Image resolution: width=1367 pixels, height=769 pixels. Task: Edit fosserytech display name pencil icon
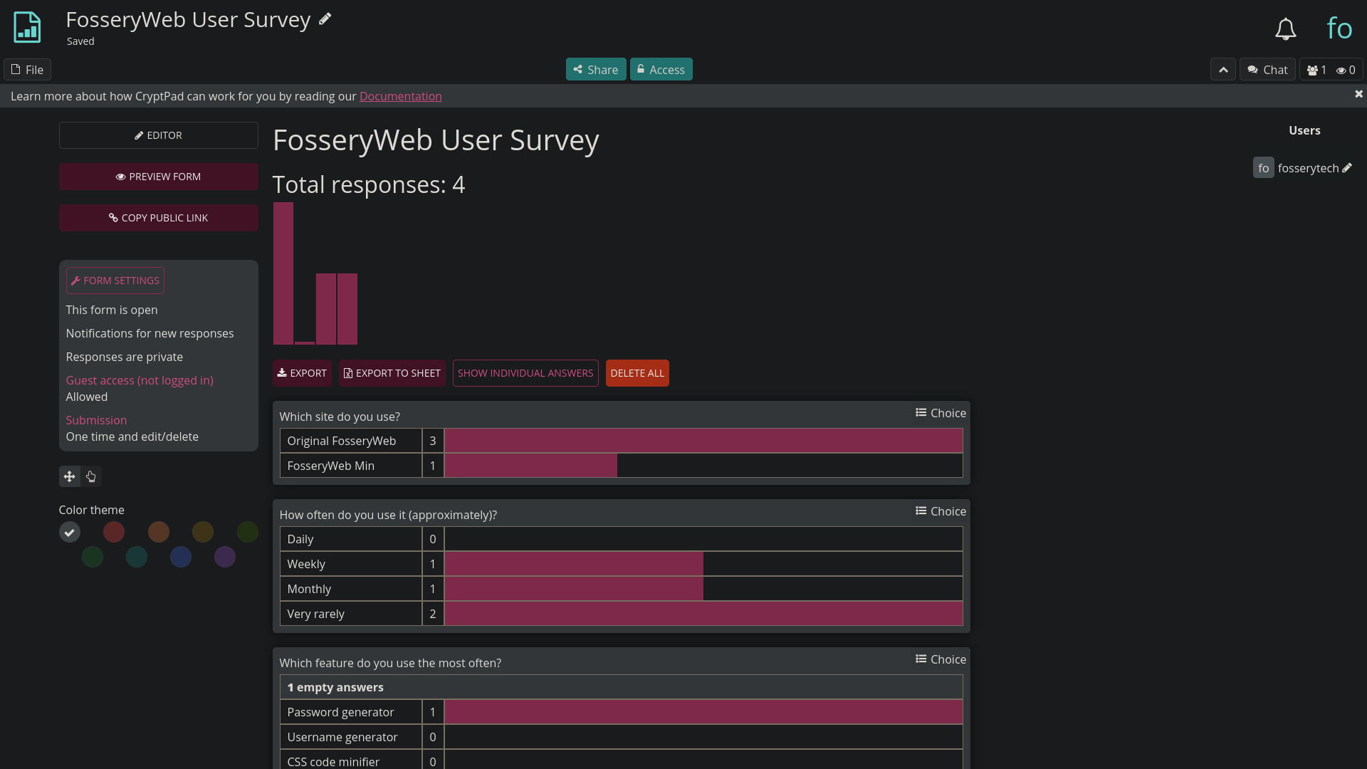click(x=1347, y=168)
